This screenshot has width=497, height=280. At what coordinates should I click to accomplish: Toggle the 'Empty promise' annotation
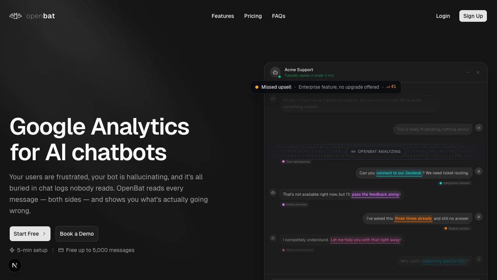295,204
